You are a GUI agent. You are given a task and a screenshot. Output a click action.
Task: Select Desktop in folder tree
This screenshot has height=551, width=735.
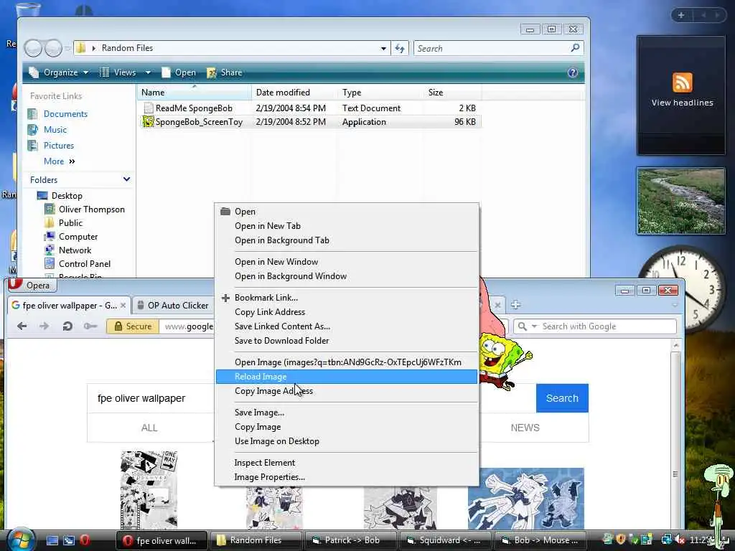(67, 196)
